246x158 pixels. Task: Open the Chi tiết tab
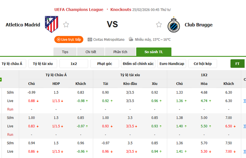[x=91, y=52]
